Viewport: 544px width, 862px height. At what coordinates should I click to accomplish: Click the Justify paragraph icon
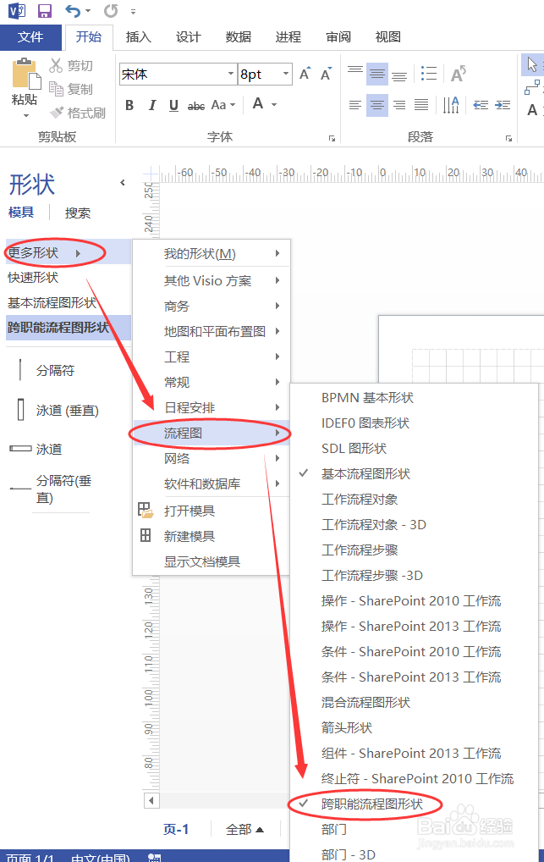coord(421,104)
